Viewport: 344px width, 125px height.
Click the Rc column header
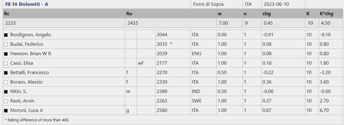6,14
